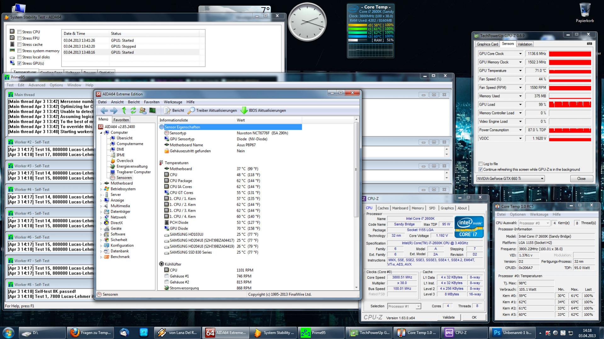Image resolution: width=604 pixels, height=339 pixels.
Task: Collapse the Computer node in AIDA64 tree
Action: click(x=101, y=133)
